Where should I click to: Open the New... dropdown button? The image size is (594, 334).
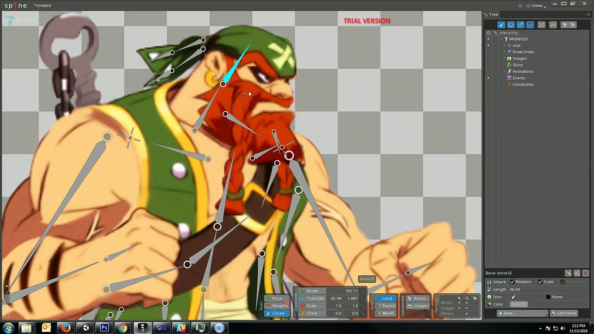522,313
